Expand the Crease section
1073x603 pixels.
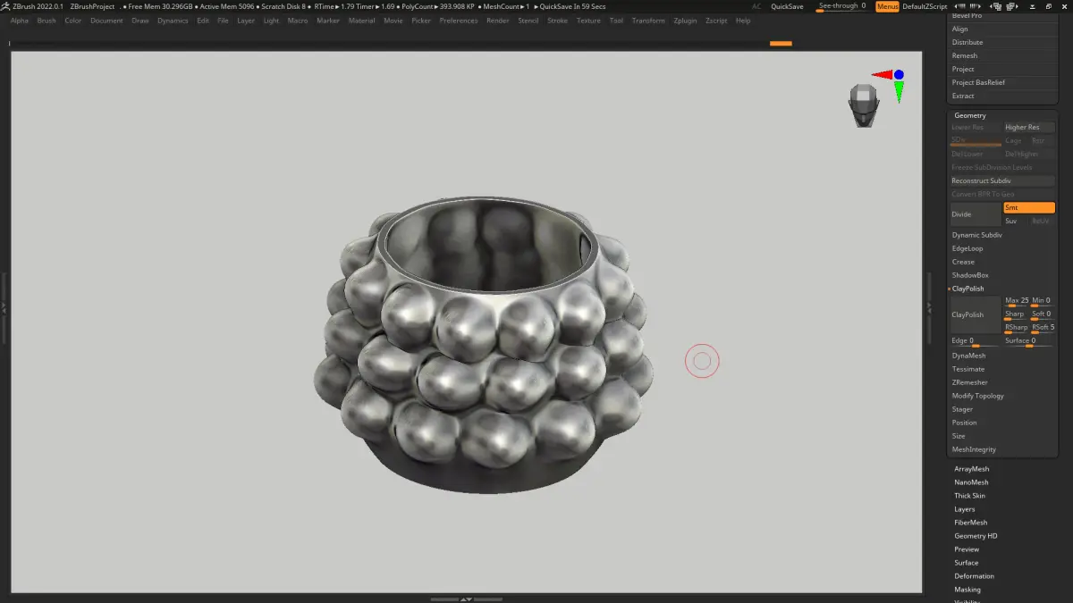pyautogui.click(x=963, y=262)
